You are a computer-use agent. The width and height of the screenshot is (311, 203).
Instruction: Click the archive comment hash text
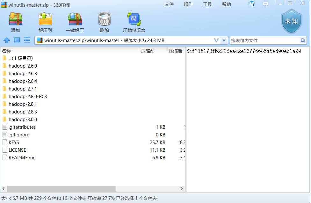tap(244, 51)
